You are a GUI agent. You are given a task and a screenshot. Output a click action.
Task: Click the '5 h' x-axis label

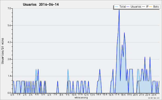pyautogui.click(x=43, y=95)
